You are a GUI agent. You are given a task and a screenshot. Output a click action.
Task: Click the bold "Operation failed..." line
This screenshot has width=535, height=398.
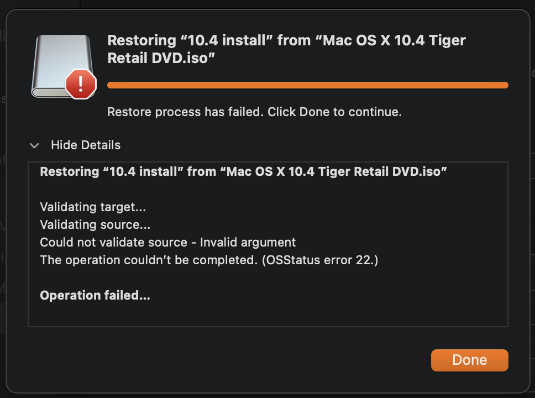95,295
